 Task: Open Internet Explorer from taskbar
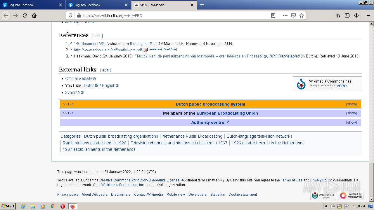coord(23,206)
